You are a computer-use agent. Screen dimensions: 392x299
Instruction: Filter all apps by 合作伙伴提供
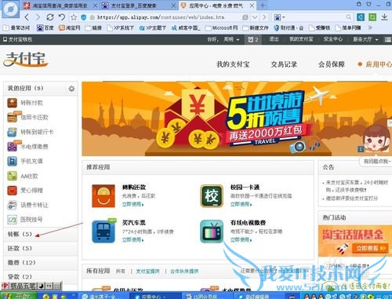184,272
